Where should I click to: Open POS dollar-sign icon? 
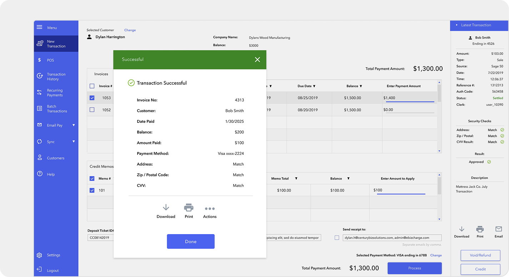(40, 60)
